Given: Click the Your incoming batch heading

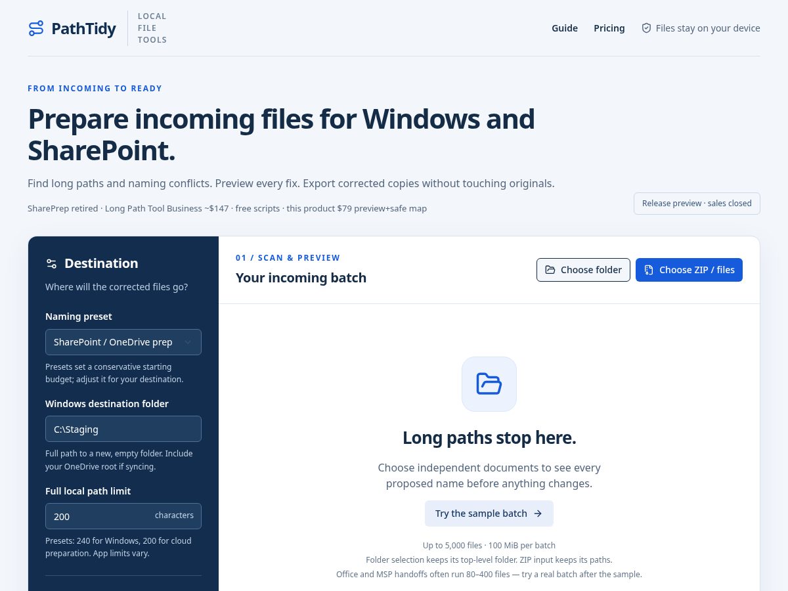Looking at the screenshot, I should pyautogui.click(x=301, y=278).
